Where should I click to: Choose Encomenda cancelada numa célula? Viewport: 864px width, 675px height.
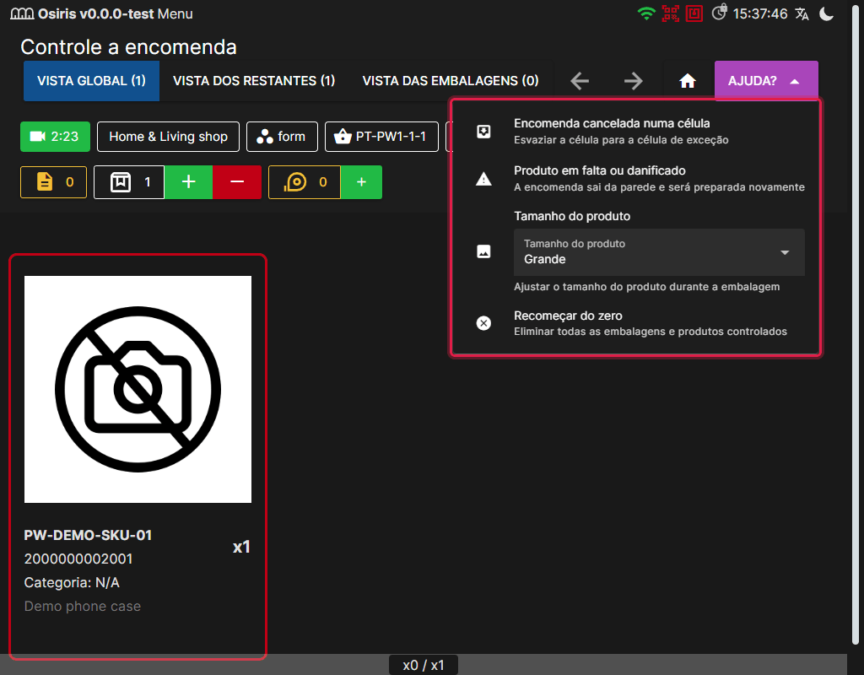pos(636,131)
